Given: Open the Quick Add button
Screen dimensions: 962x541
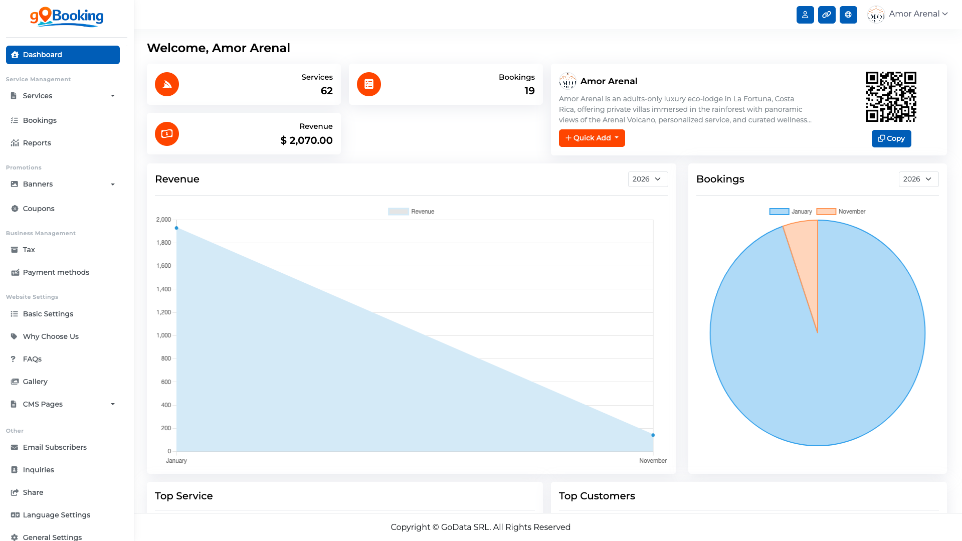Looking at the screenshot, I should pyautogui.click(x=592, y=138).
